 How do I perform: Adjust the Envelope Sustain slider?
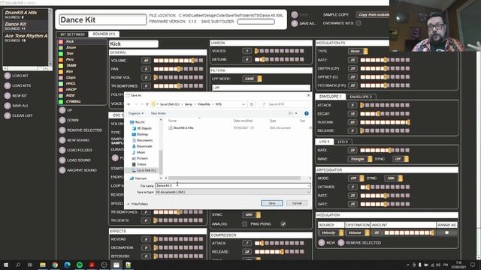[385, 122]
